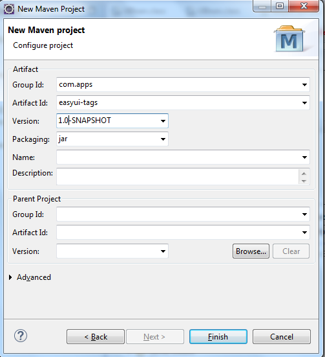The height and width of the screenshot is (357, 325).
Task: Click the disabled Next button
Action: (155, 336)
